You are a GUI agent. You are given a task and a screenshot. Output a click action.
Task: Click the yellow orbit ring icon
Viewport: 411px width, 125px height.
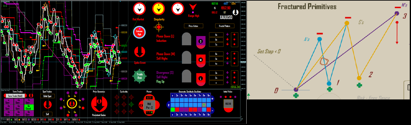coord(72,103)
